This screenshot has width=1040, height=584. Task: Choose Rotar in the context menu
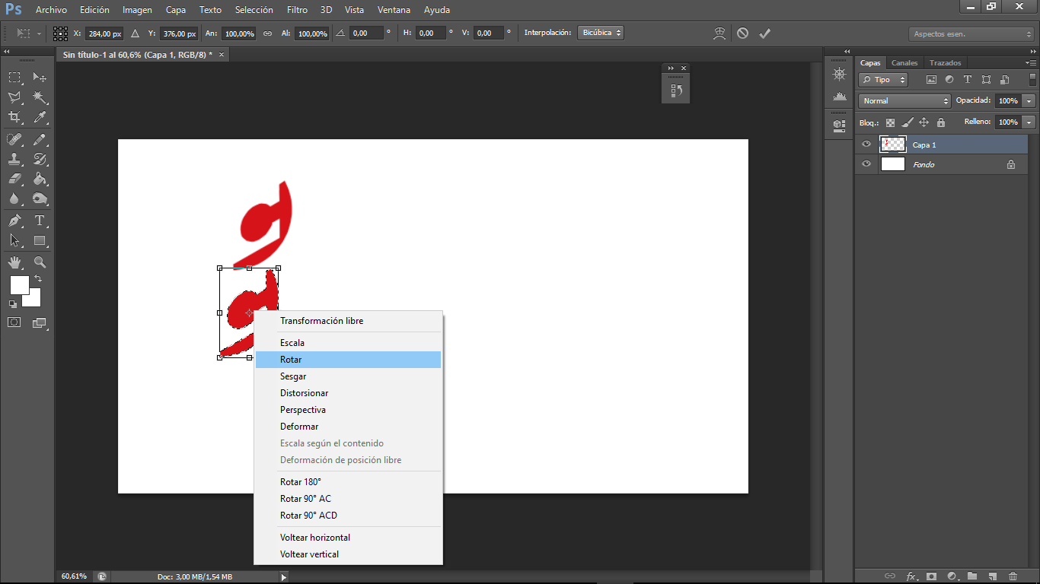(349, 360)
